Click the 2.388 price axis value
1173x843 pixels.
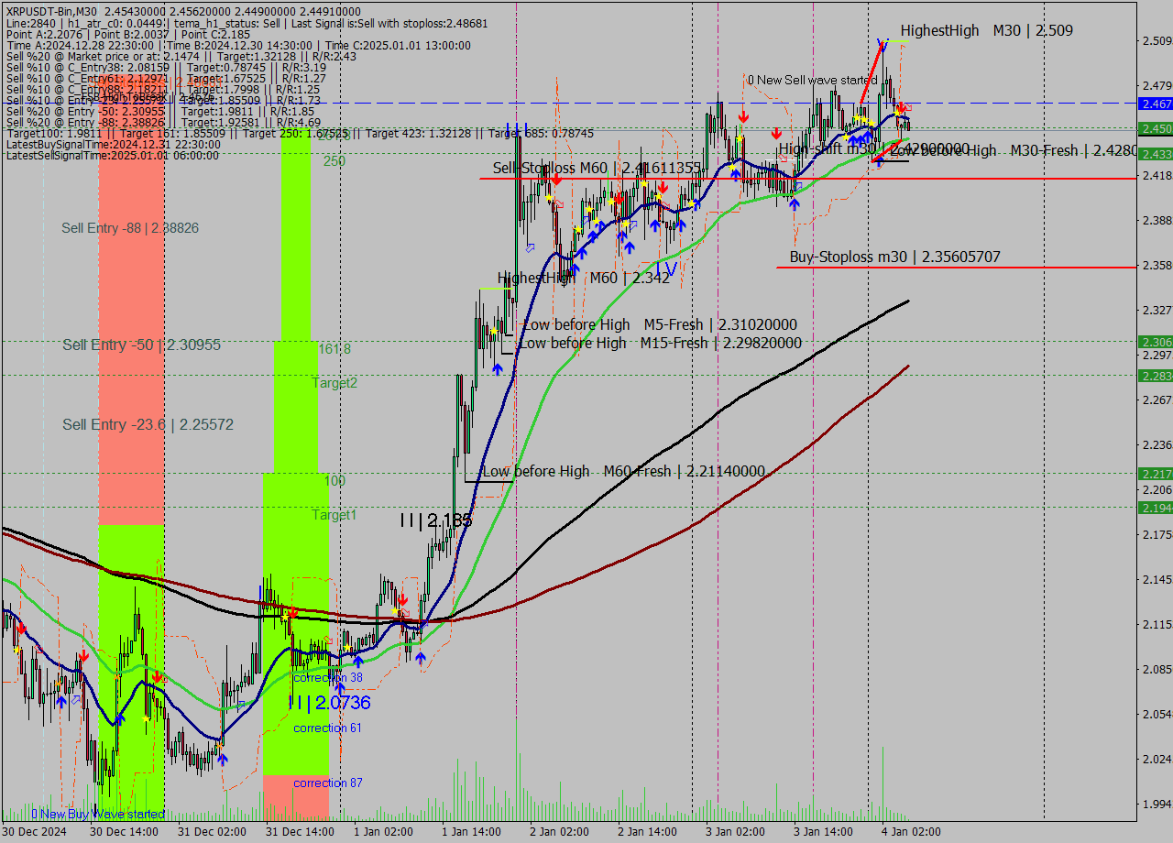(1157, 220)
